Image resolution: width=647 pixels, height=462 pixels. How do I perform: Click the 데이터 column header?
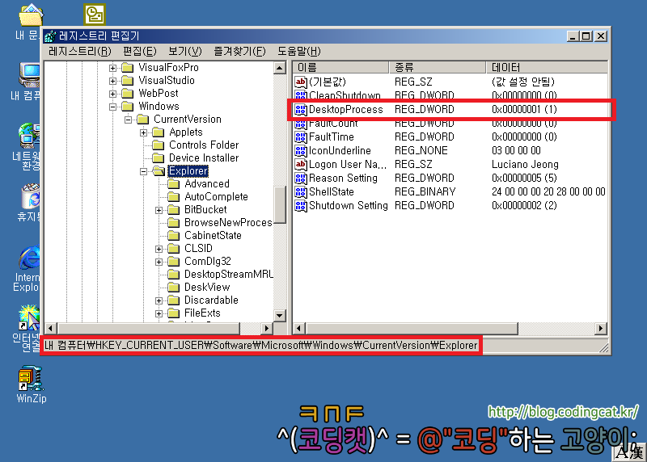point(547,67)
